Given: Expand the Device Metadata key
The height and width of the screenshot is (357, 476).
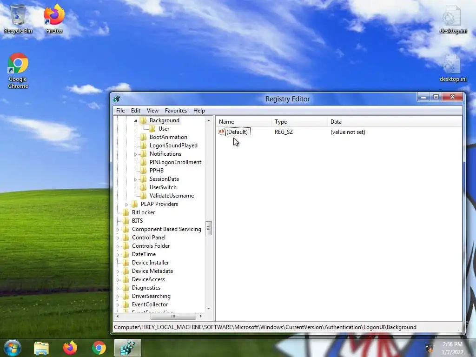Looking at the screenshot, I should pos(118,271).
